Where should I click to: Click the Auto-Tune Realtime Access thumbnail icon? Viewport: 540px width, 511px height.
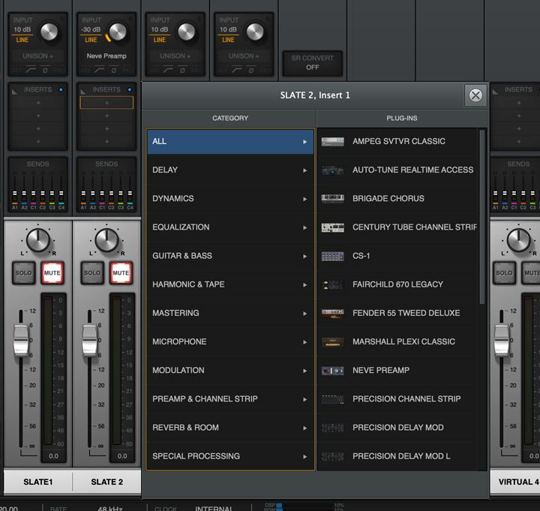point(332,170)
